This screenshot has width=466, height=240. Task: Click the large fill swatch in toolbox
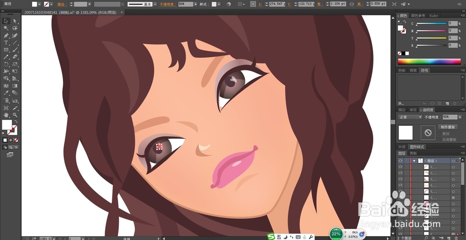point(7,125)
